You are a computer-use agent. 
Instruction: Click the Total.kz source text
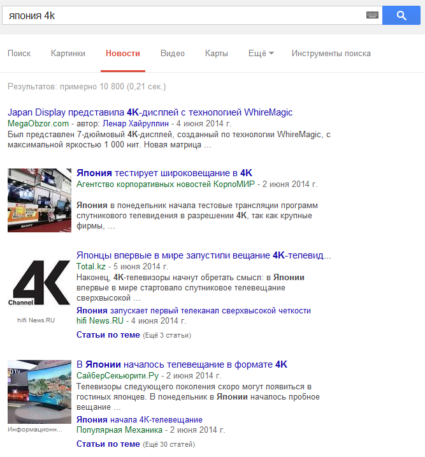tap(90, 266)
